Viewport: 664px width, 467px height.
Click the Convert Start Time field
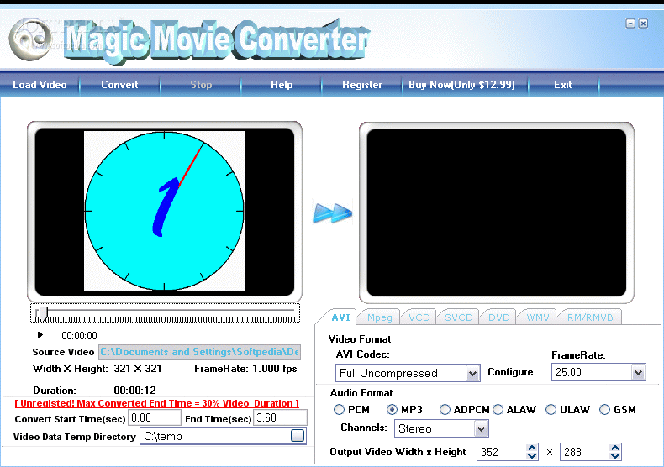click(x=154, y=418)
